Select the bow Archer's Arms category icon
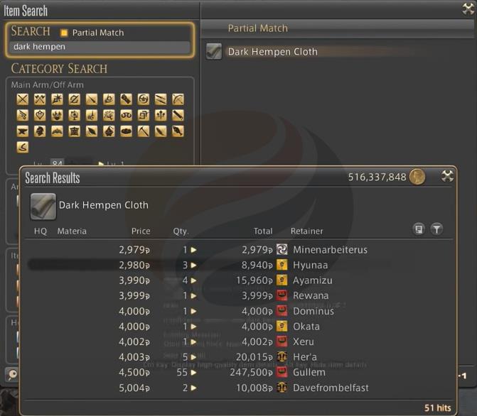477x416 pixels. pos(178,99)
